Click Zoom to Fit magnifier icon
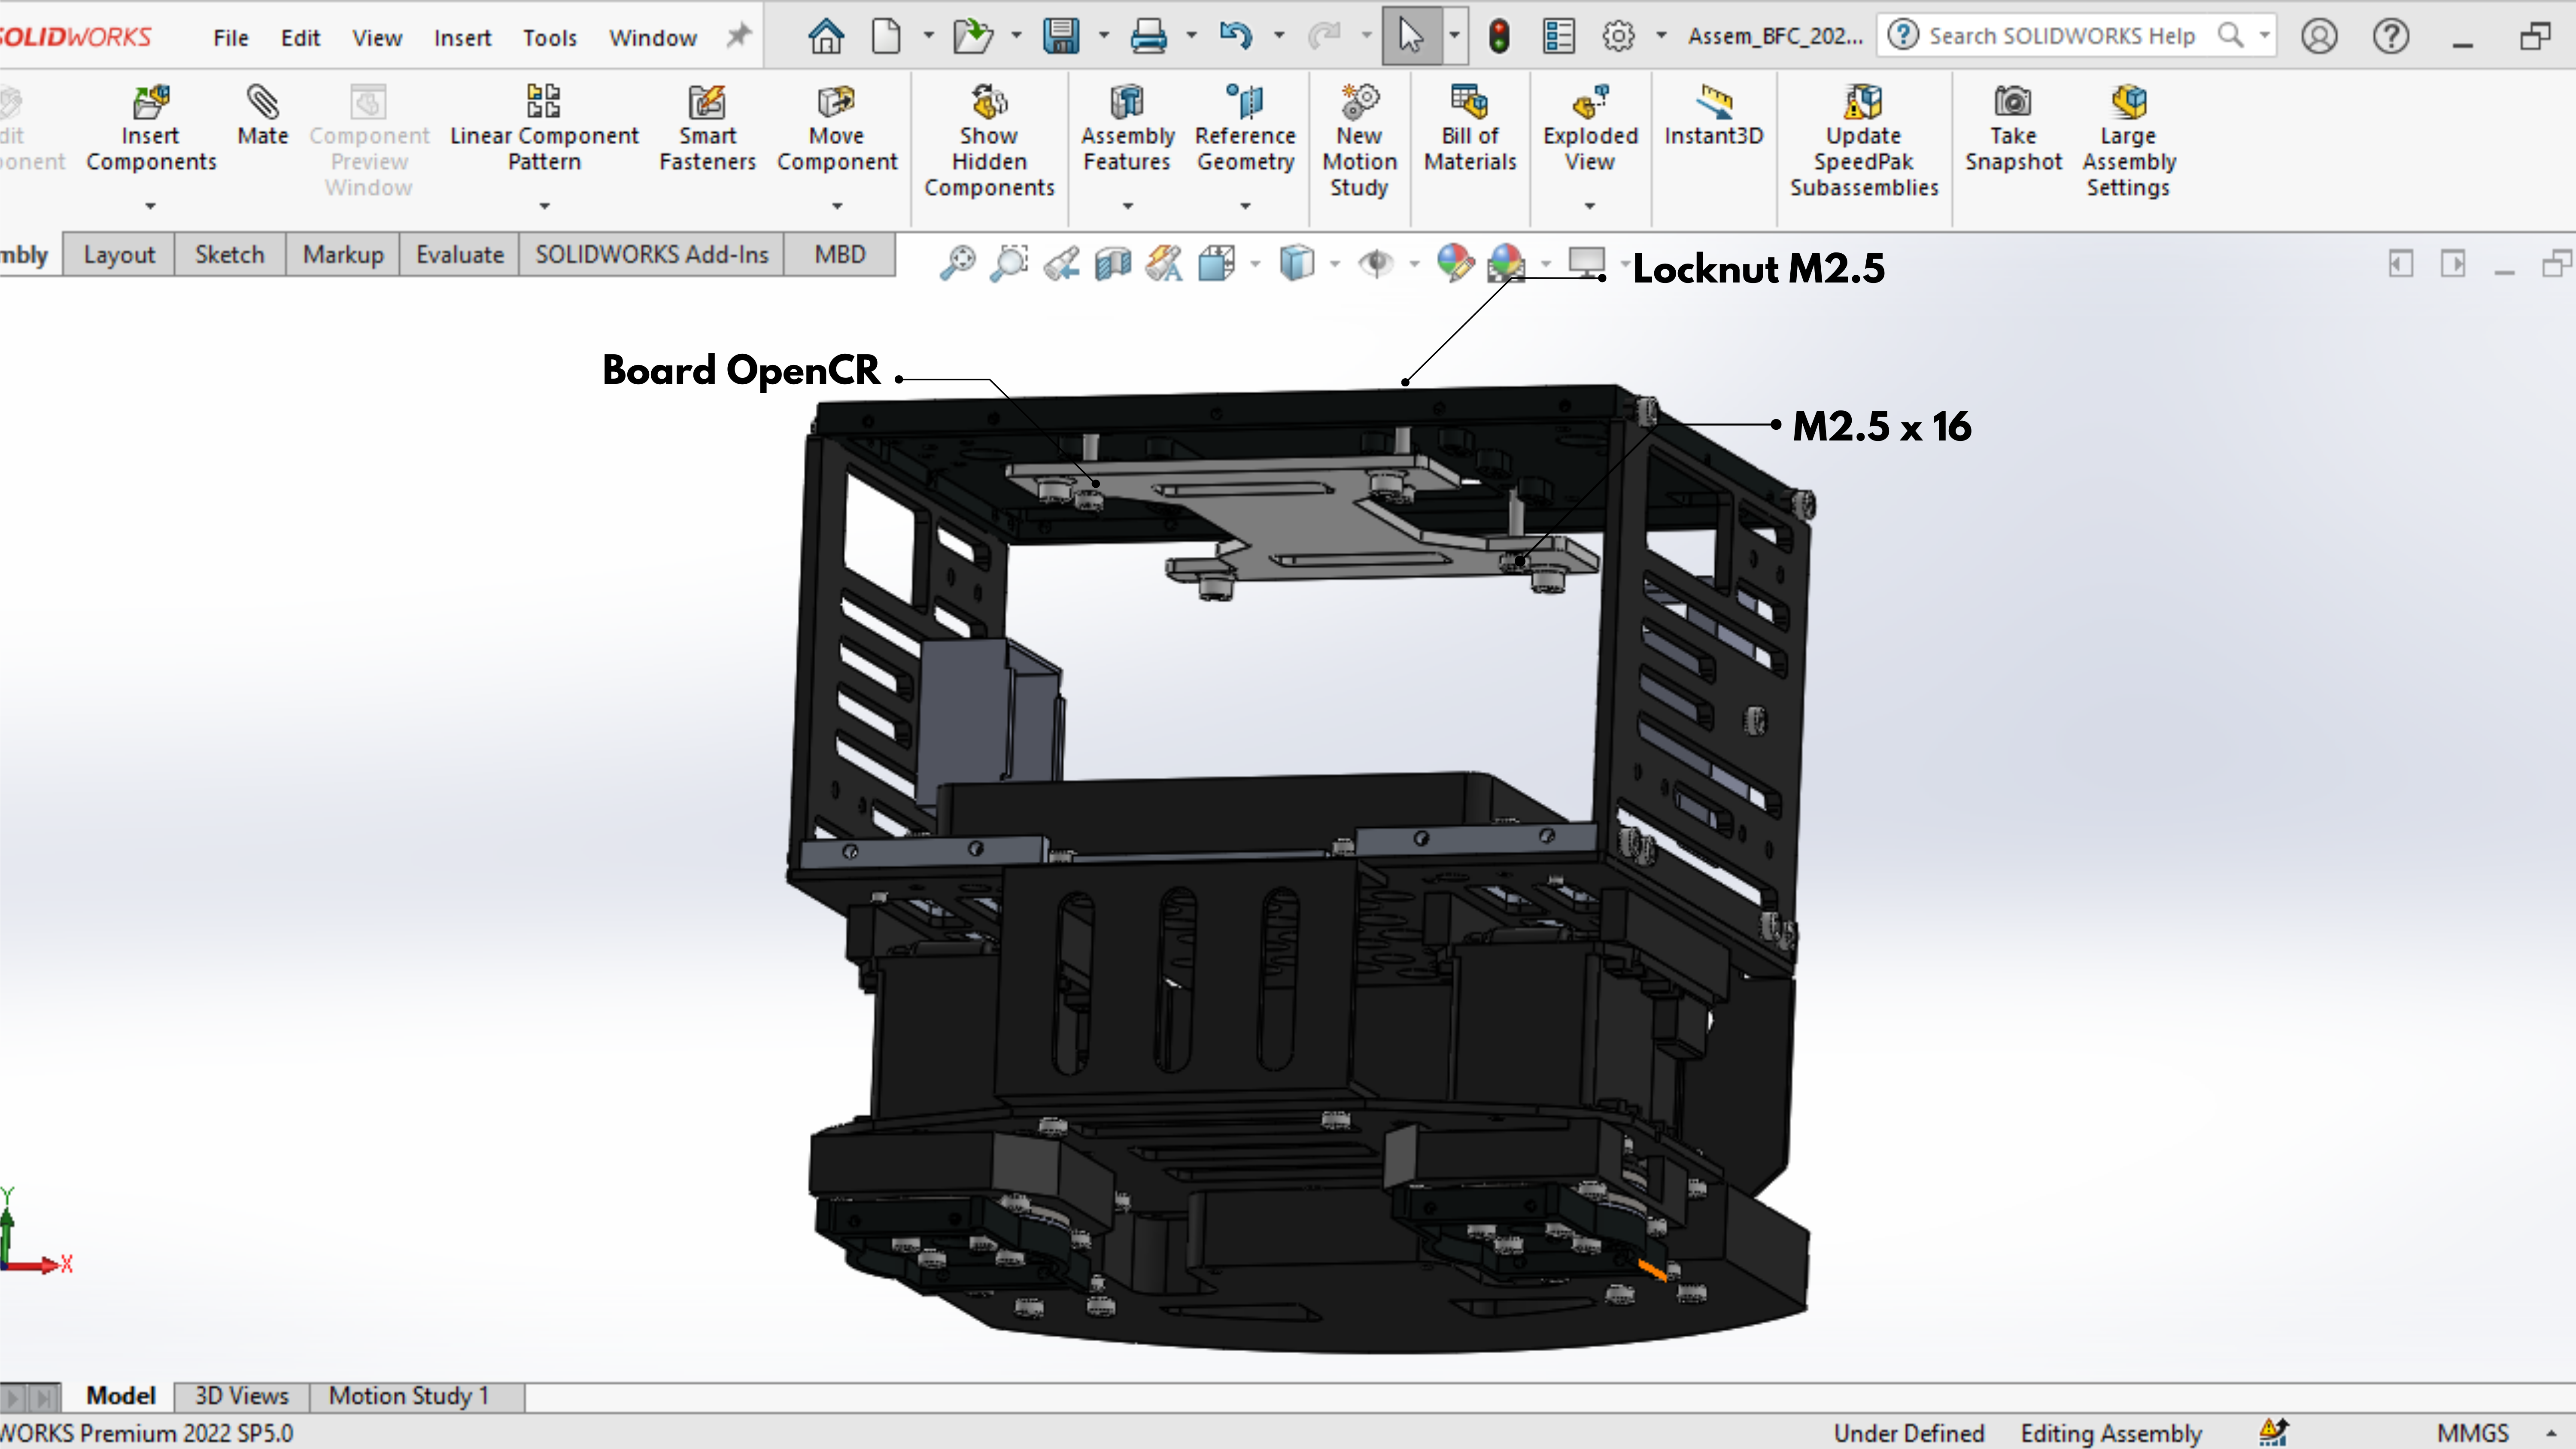Image resolution: width=2576 pixels, height=1449 pixels. click(x=957, y=263)
